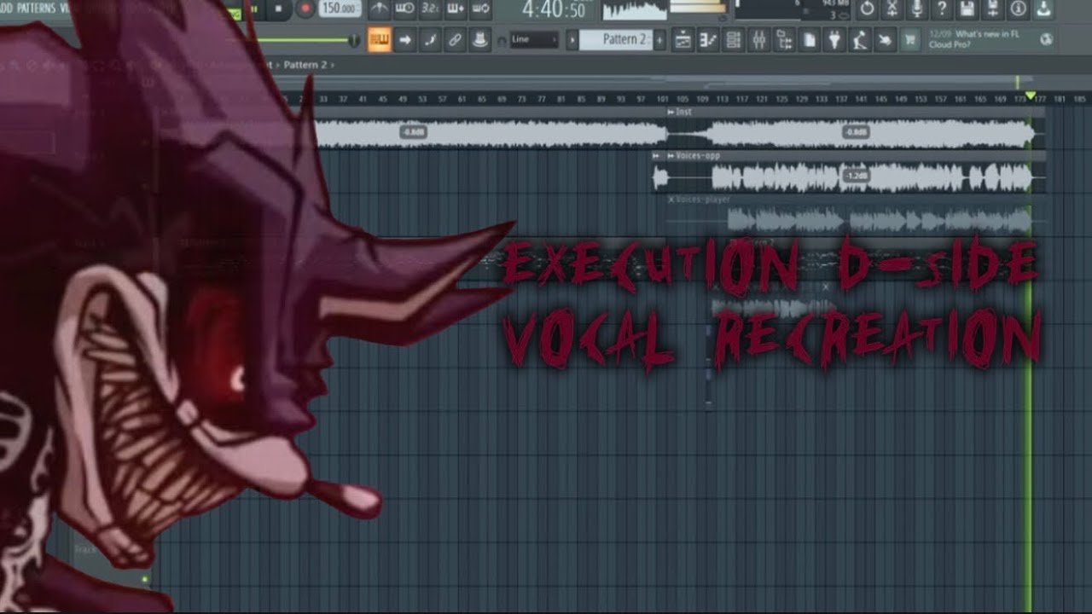Click the tempo tapper lamp icon

861,39
